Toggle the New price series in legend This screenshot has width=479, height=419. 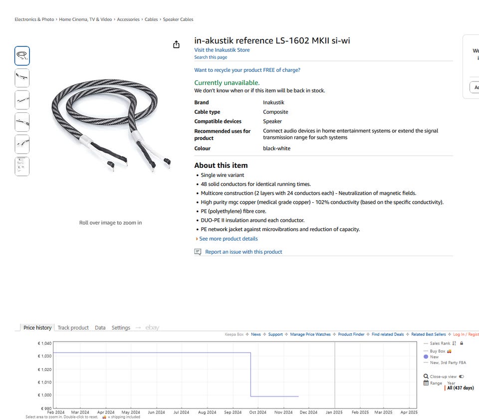[434, 357]
